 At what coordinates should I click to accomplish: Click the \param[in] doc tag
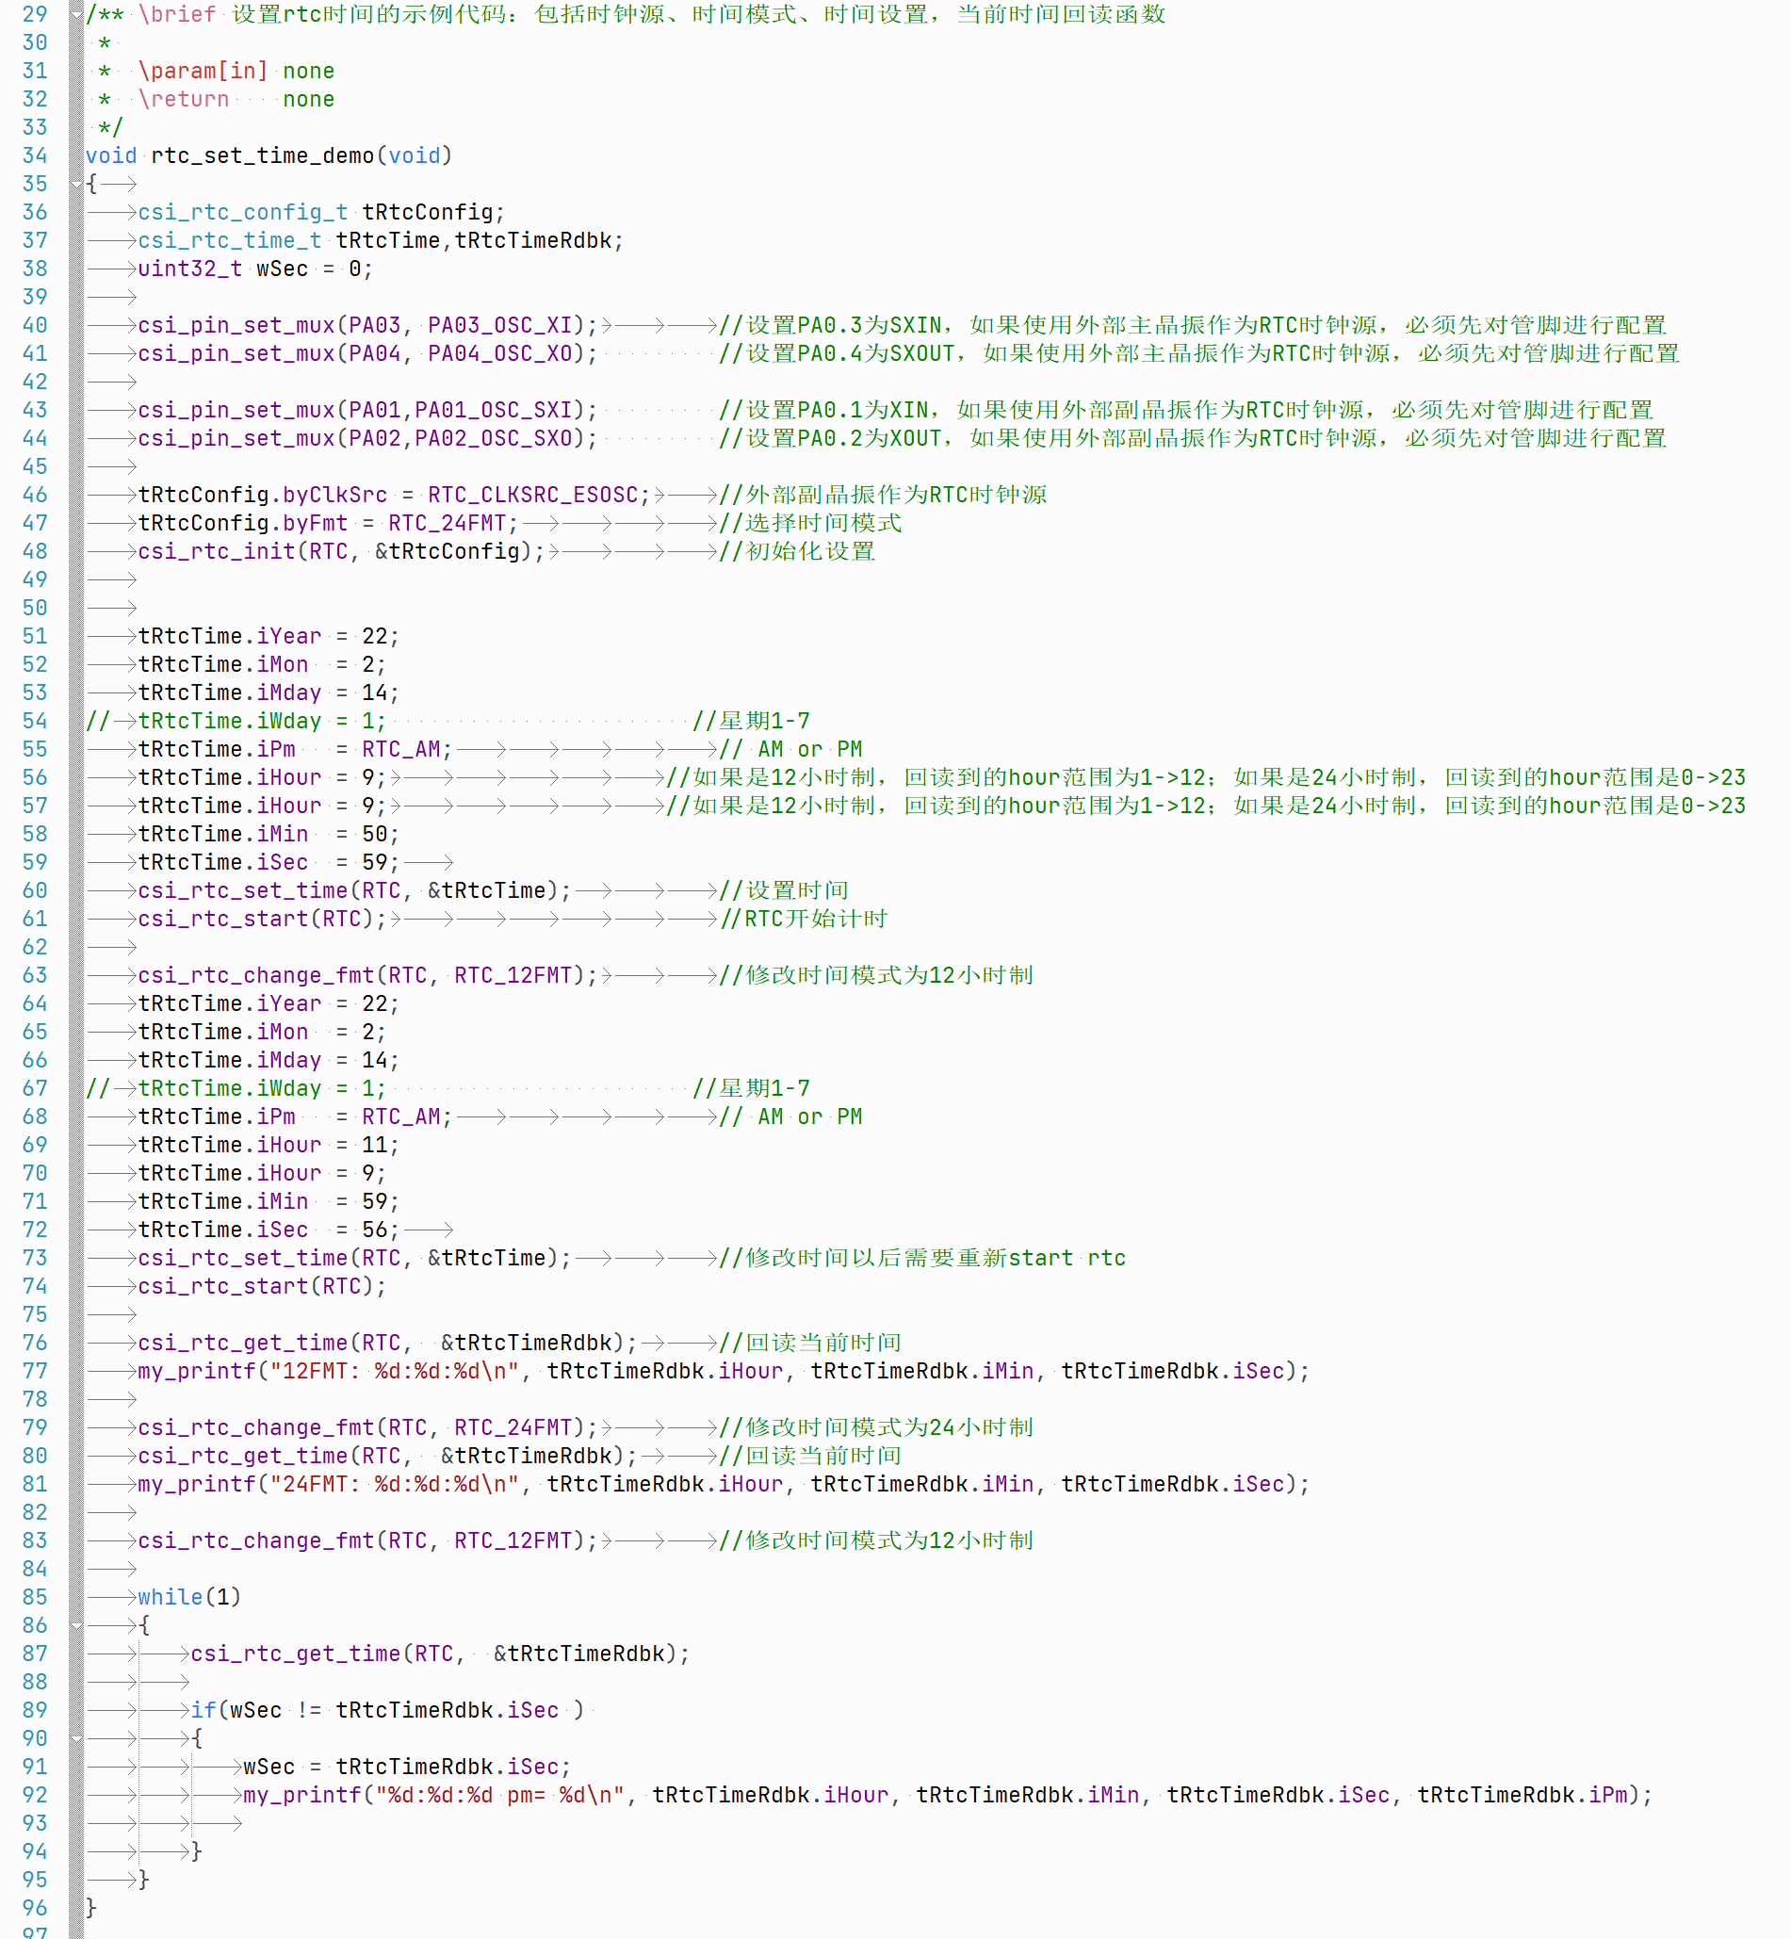(203, 71)
